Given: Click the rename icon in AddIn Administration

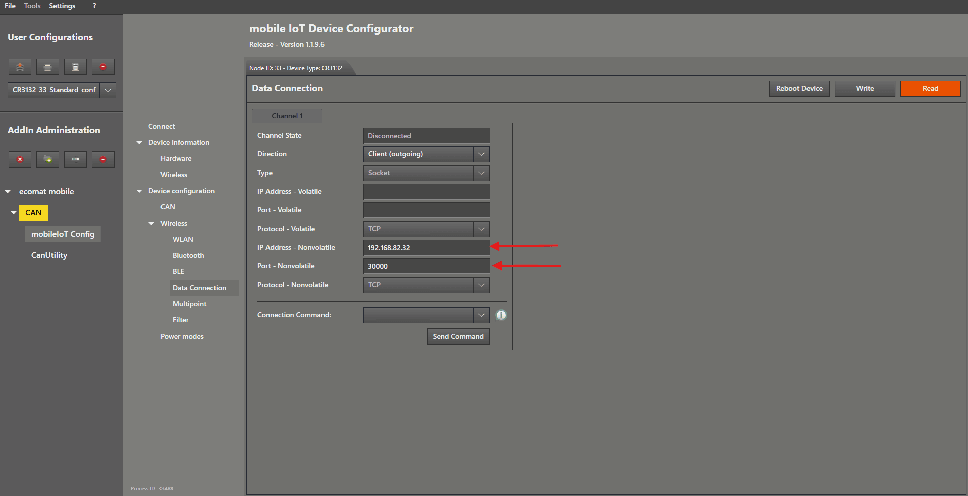Looking at the screenshot, I should [75, 159].
